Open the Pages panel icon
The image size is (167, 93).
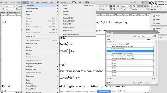pos(154,16)
